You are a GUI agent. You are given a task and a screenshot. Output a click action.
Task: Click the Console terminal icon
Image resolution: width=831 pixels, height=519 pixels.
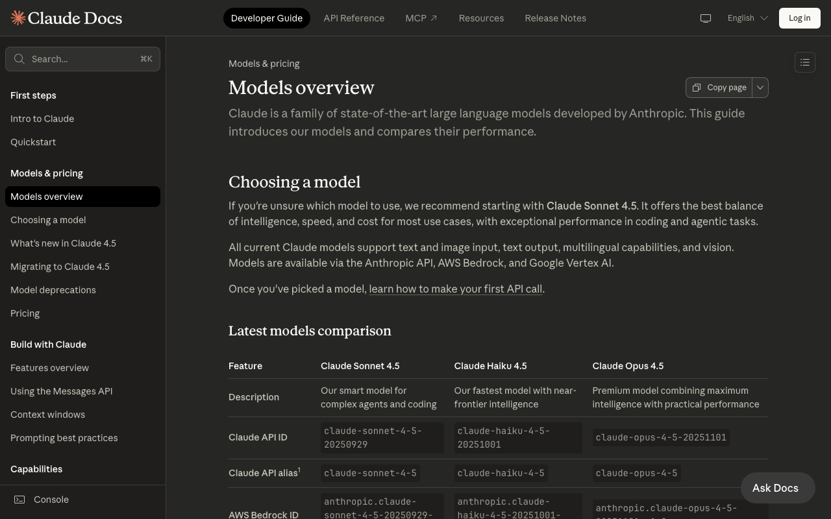19,500
